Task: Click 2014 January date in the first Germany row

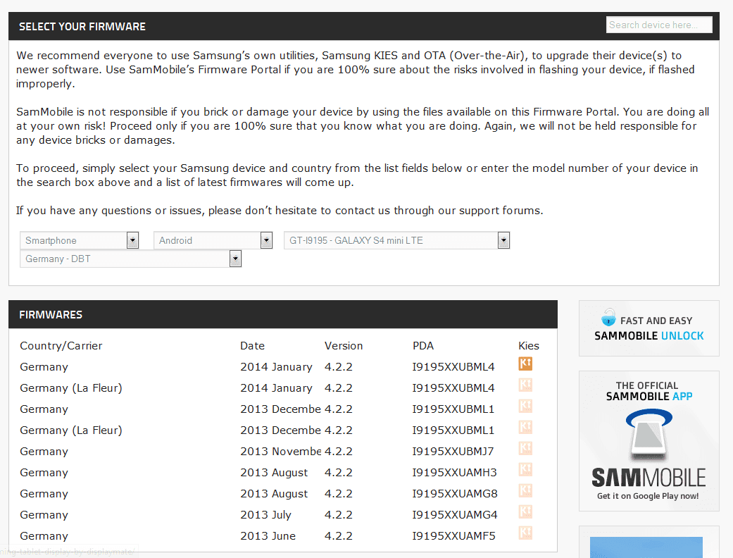Action: [276, 366]
